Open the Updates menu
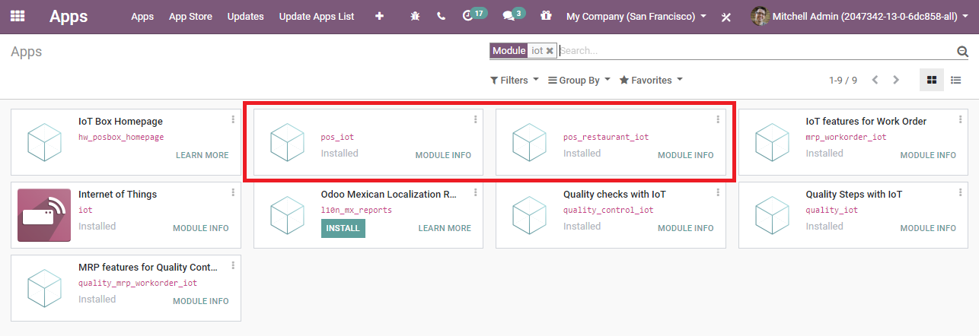979x336 pixels. [x=245, y=16]
